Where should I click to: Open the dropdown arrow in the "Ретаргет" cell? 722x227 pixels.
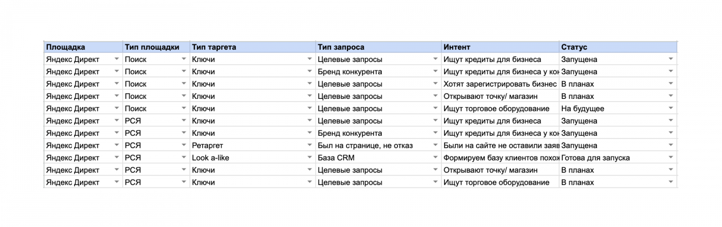(310, 146)
